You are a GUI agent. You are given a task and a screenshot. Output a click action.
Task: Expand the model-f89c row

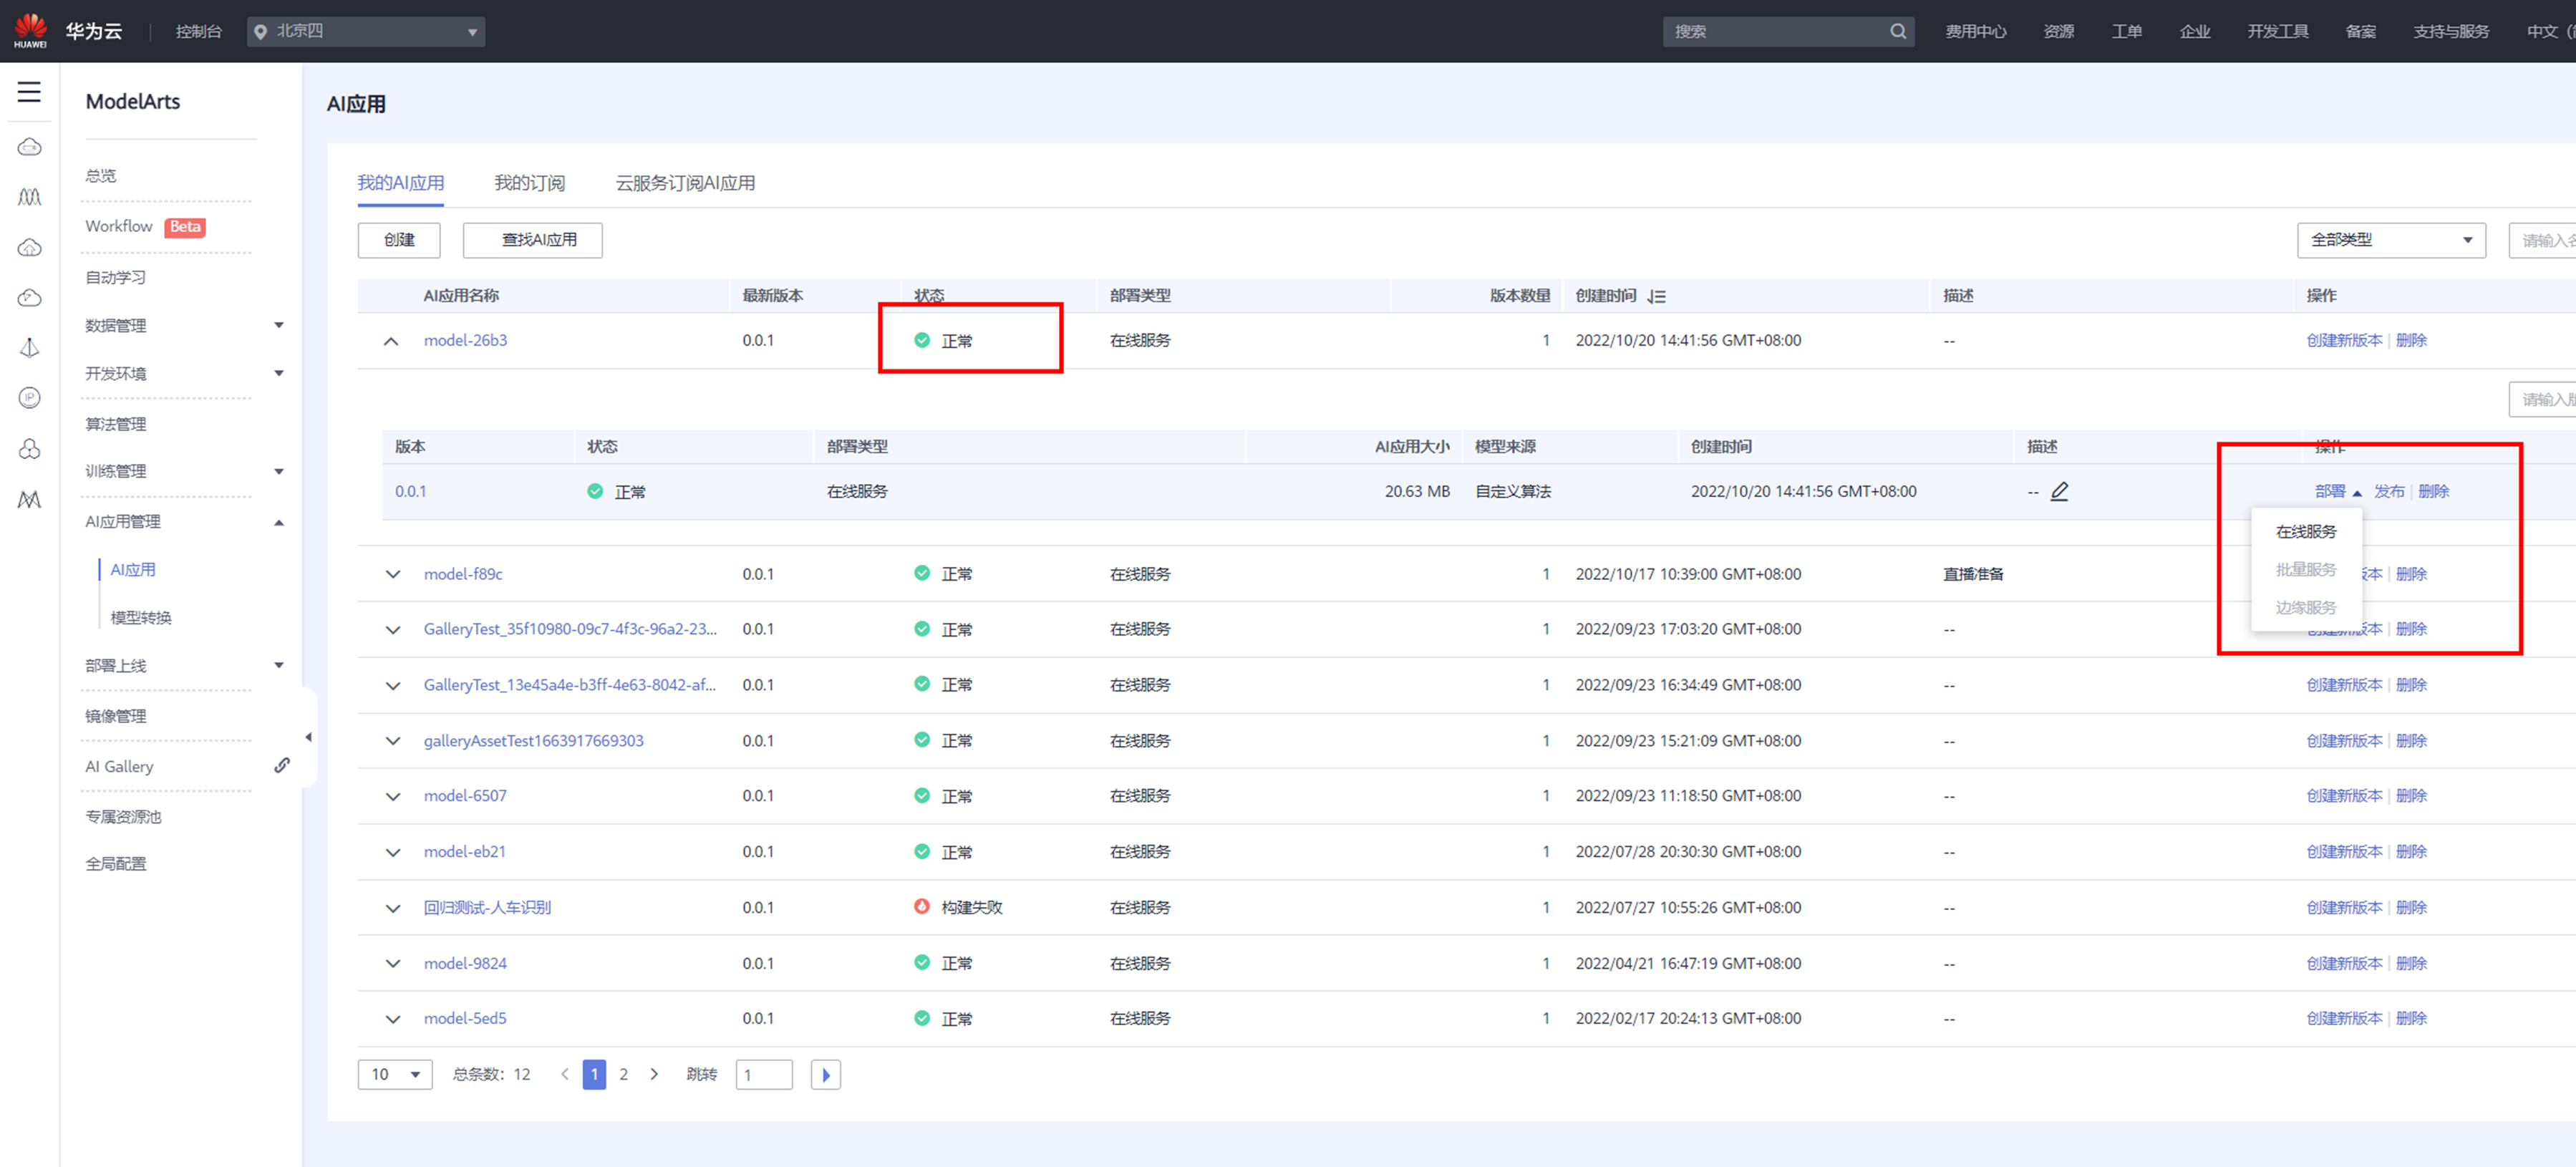(x=392, y=574)
